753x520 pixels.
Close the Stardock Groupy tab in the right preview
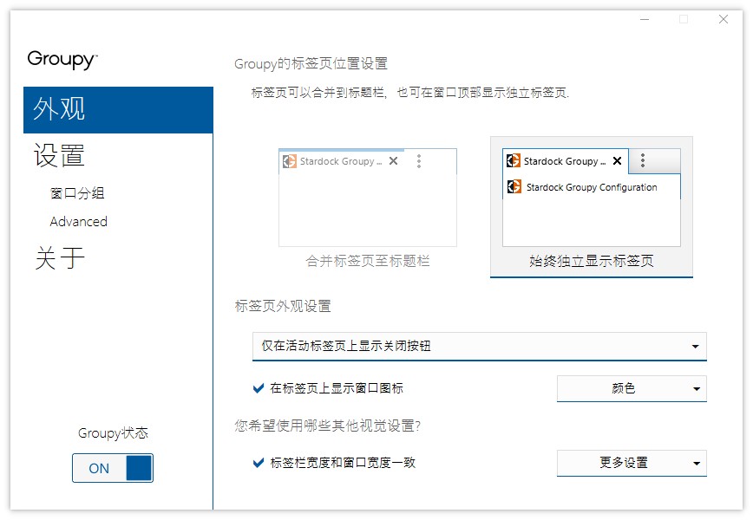click(x=617, y=160)
